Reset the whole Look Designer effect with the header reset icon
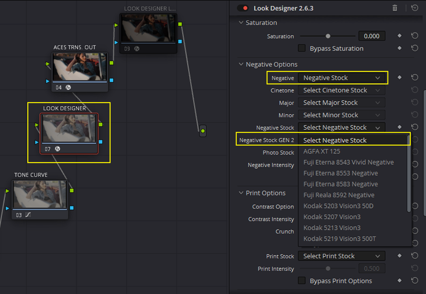The height and width of the screenshot is (294, 426). point(415,8)
